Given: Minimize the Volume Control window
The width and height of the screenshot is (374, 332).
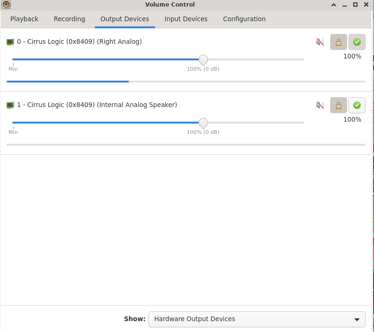Looking at the screenshot, I should tap(344, 5).
